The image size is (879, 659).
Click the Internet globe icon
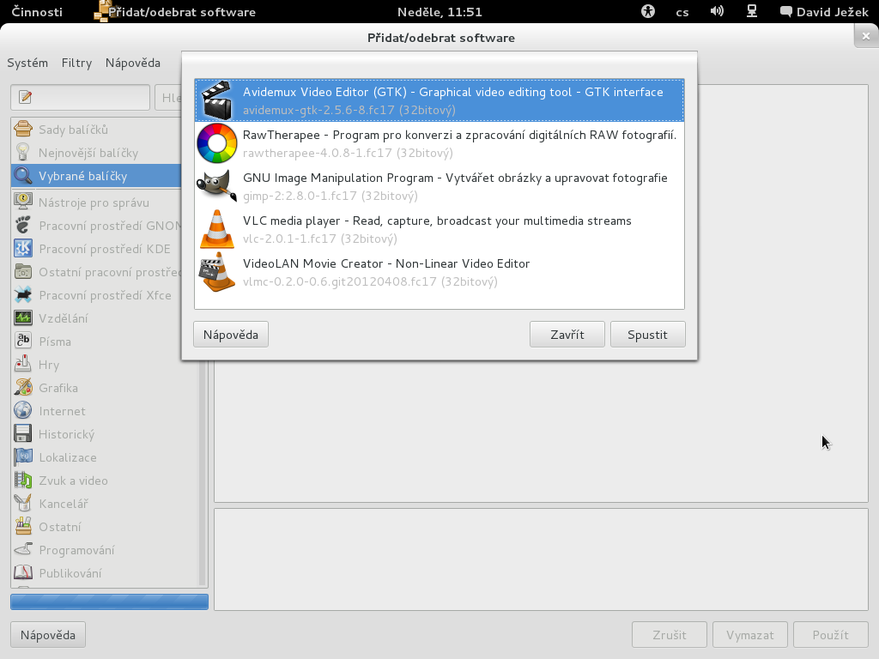point(23,410)
